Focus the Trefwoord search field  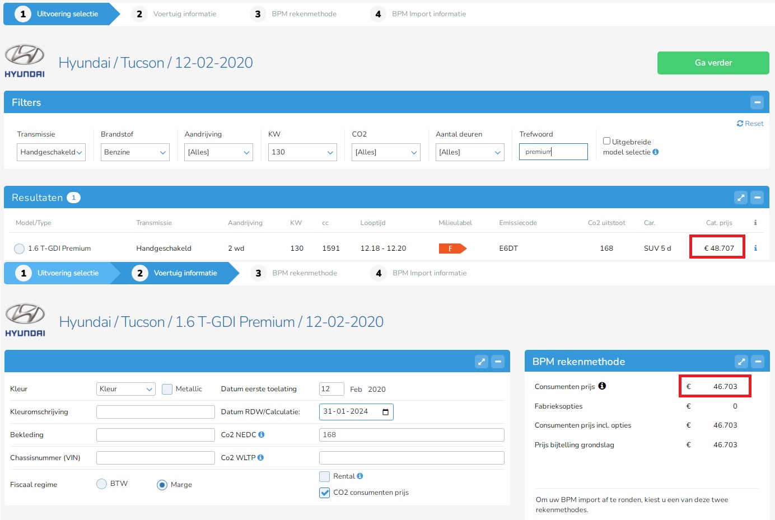coord(553,152)
